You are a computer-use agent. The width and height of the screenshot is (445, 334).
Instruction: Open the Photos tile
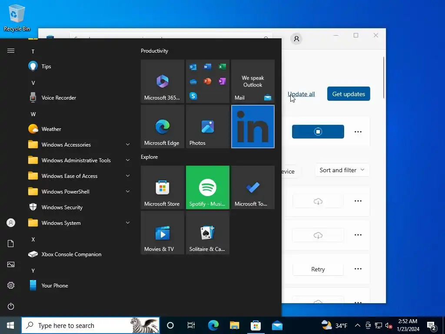click(207, 127)
